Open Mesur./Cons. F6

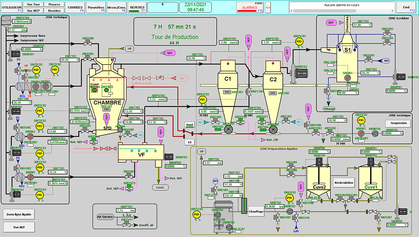pyautogui.click(x=116, y=8)
